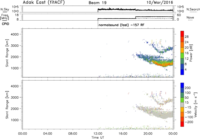Click the 'Velocity [m s-1]' color bar label

pyautogui.click(x=195, y=105)
